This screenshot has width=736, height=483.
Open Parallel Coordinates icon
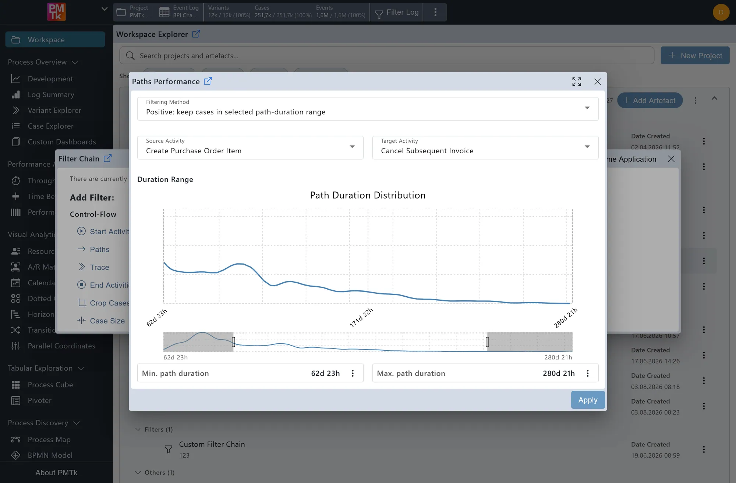click(16, 346)
